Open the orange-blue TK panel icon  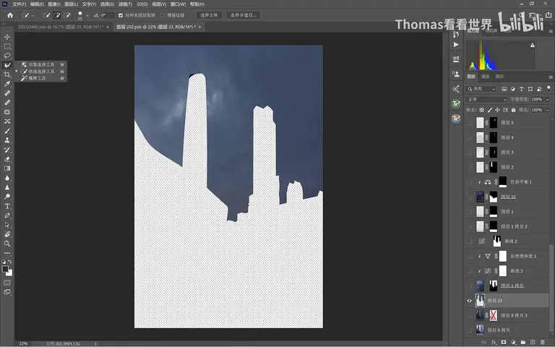tap(456, 119)
